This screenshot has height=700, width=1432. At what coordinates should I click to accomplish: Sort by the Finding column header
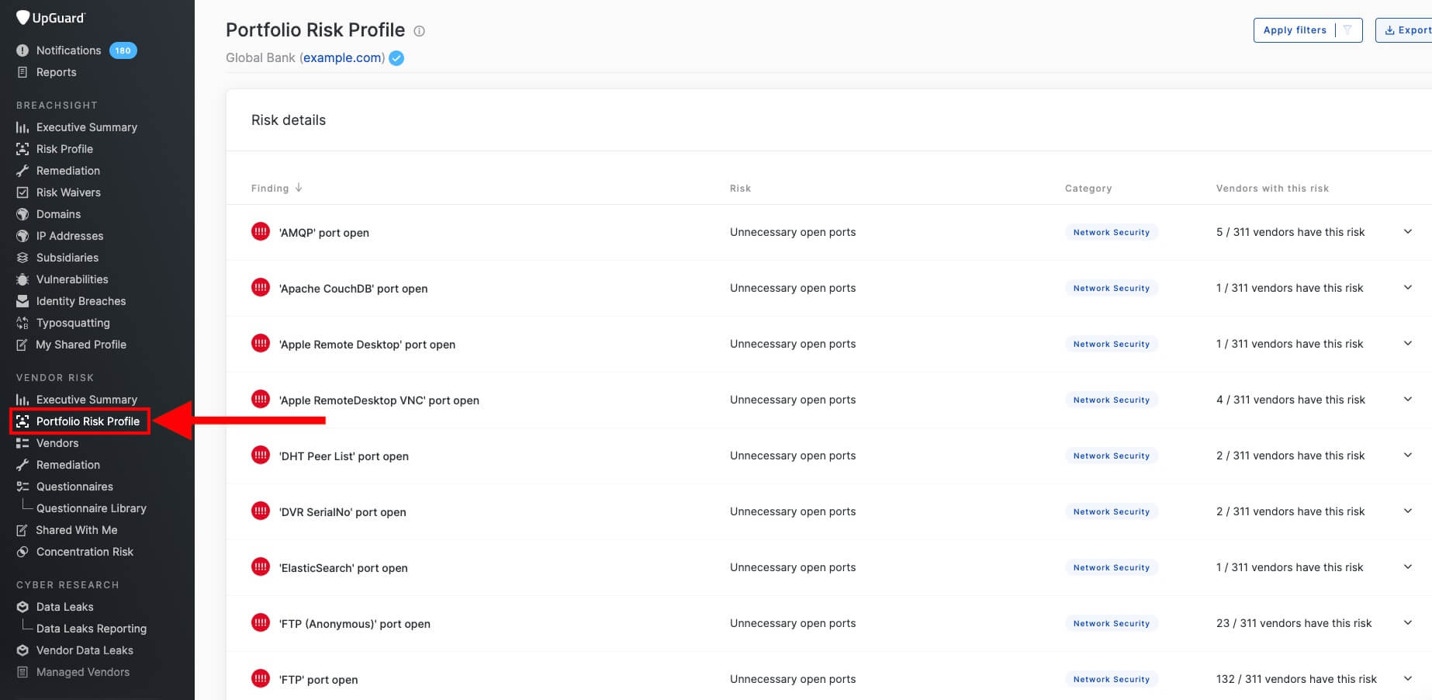(x=276, y=189)
